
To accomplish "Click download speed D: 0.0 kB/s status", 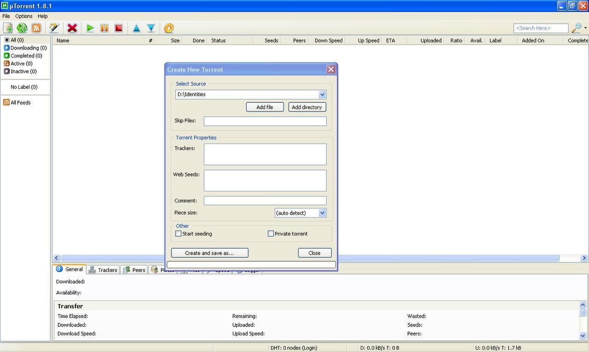I will (x=380, y=348).
